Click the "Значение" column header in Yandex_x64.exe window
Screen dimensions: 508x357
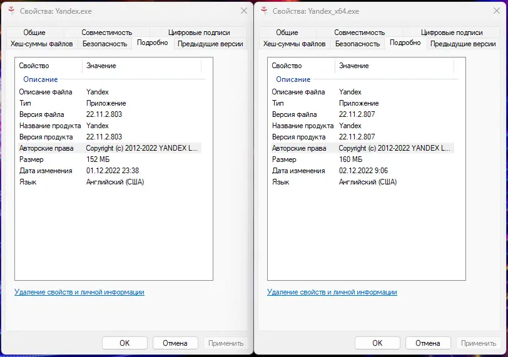tap(354, 66)
